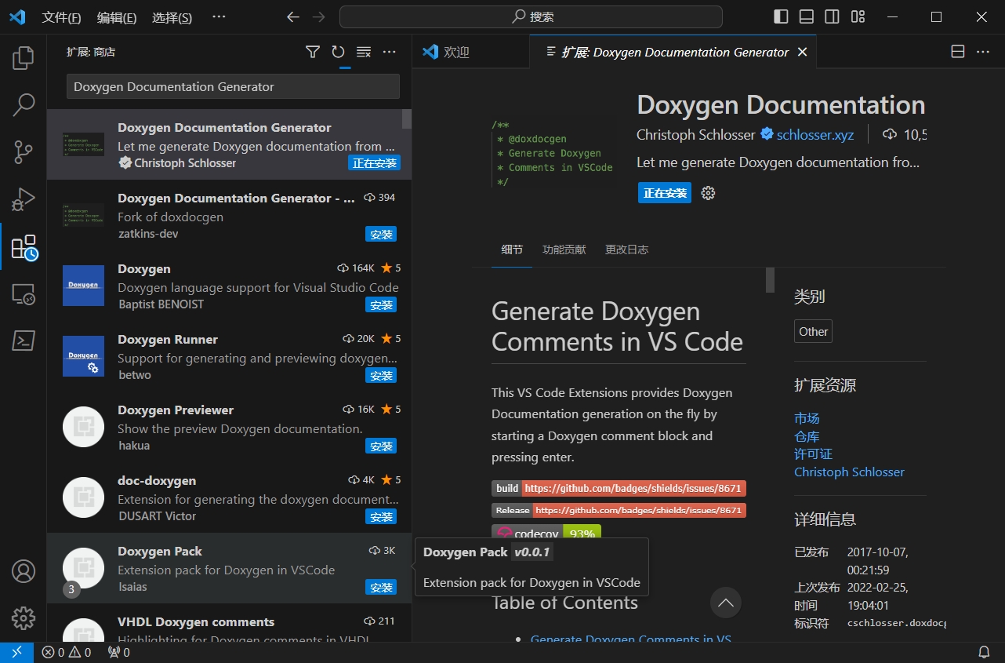This screenshot has width=1005, height=663.
Task: Open extensions sidebar more actions menu
Action: (390, 52)
